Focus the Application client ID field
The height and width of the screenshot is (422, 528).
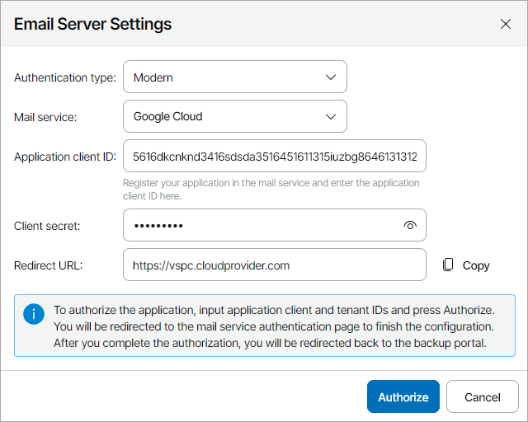[274, 157]
